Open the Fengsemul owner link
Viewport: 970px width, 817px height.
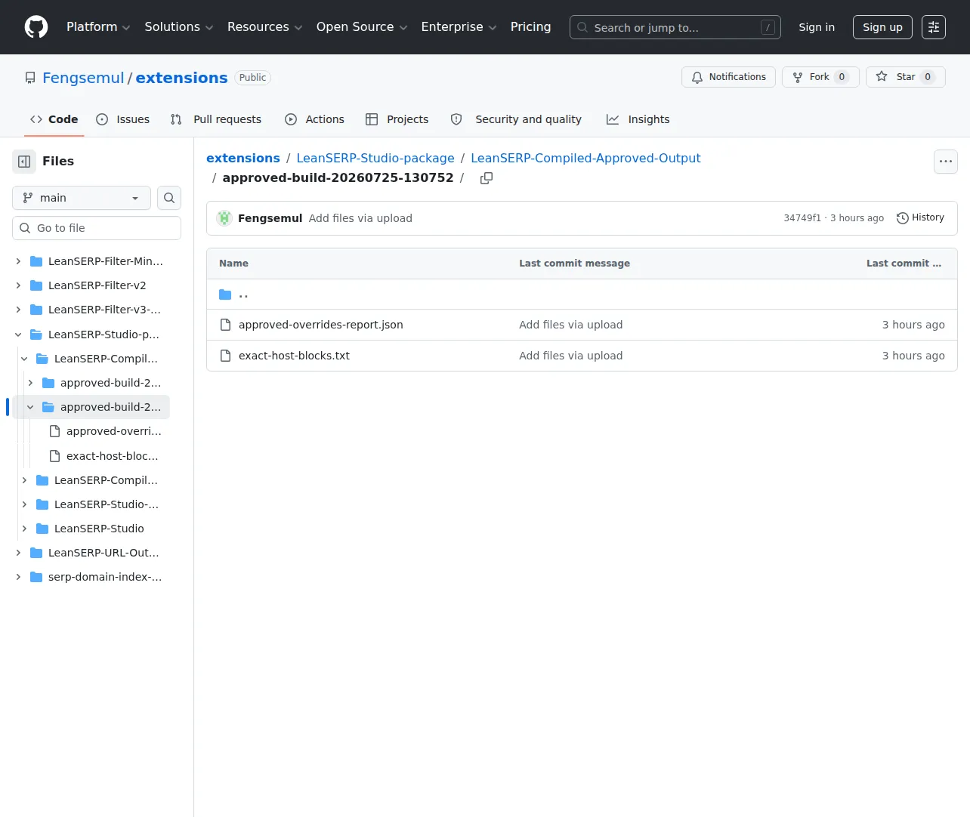click(83, 78)
